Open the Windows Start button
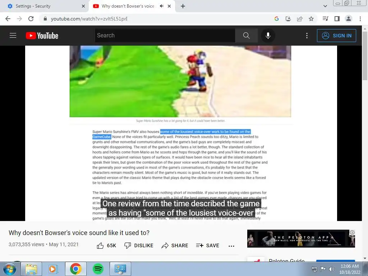Image resolution: width=368 pixels, height=276 pixels. click(x=10, y=269)
